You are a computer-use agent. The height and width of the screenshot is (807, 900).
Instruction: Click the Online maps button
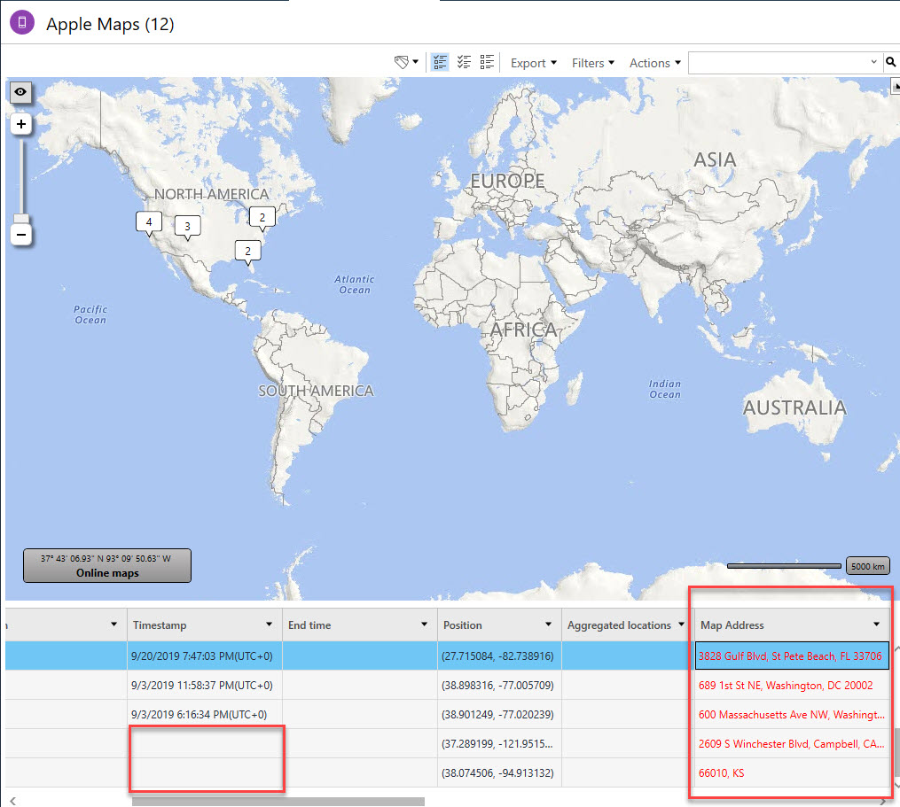click(107, 565)
